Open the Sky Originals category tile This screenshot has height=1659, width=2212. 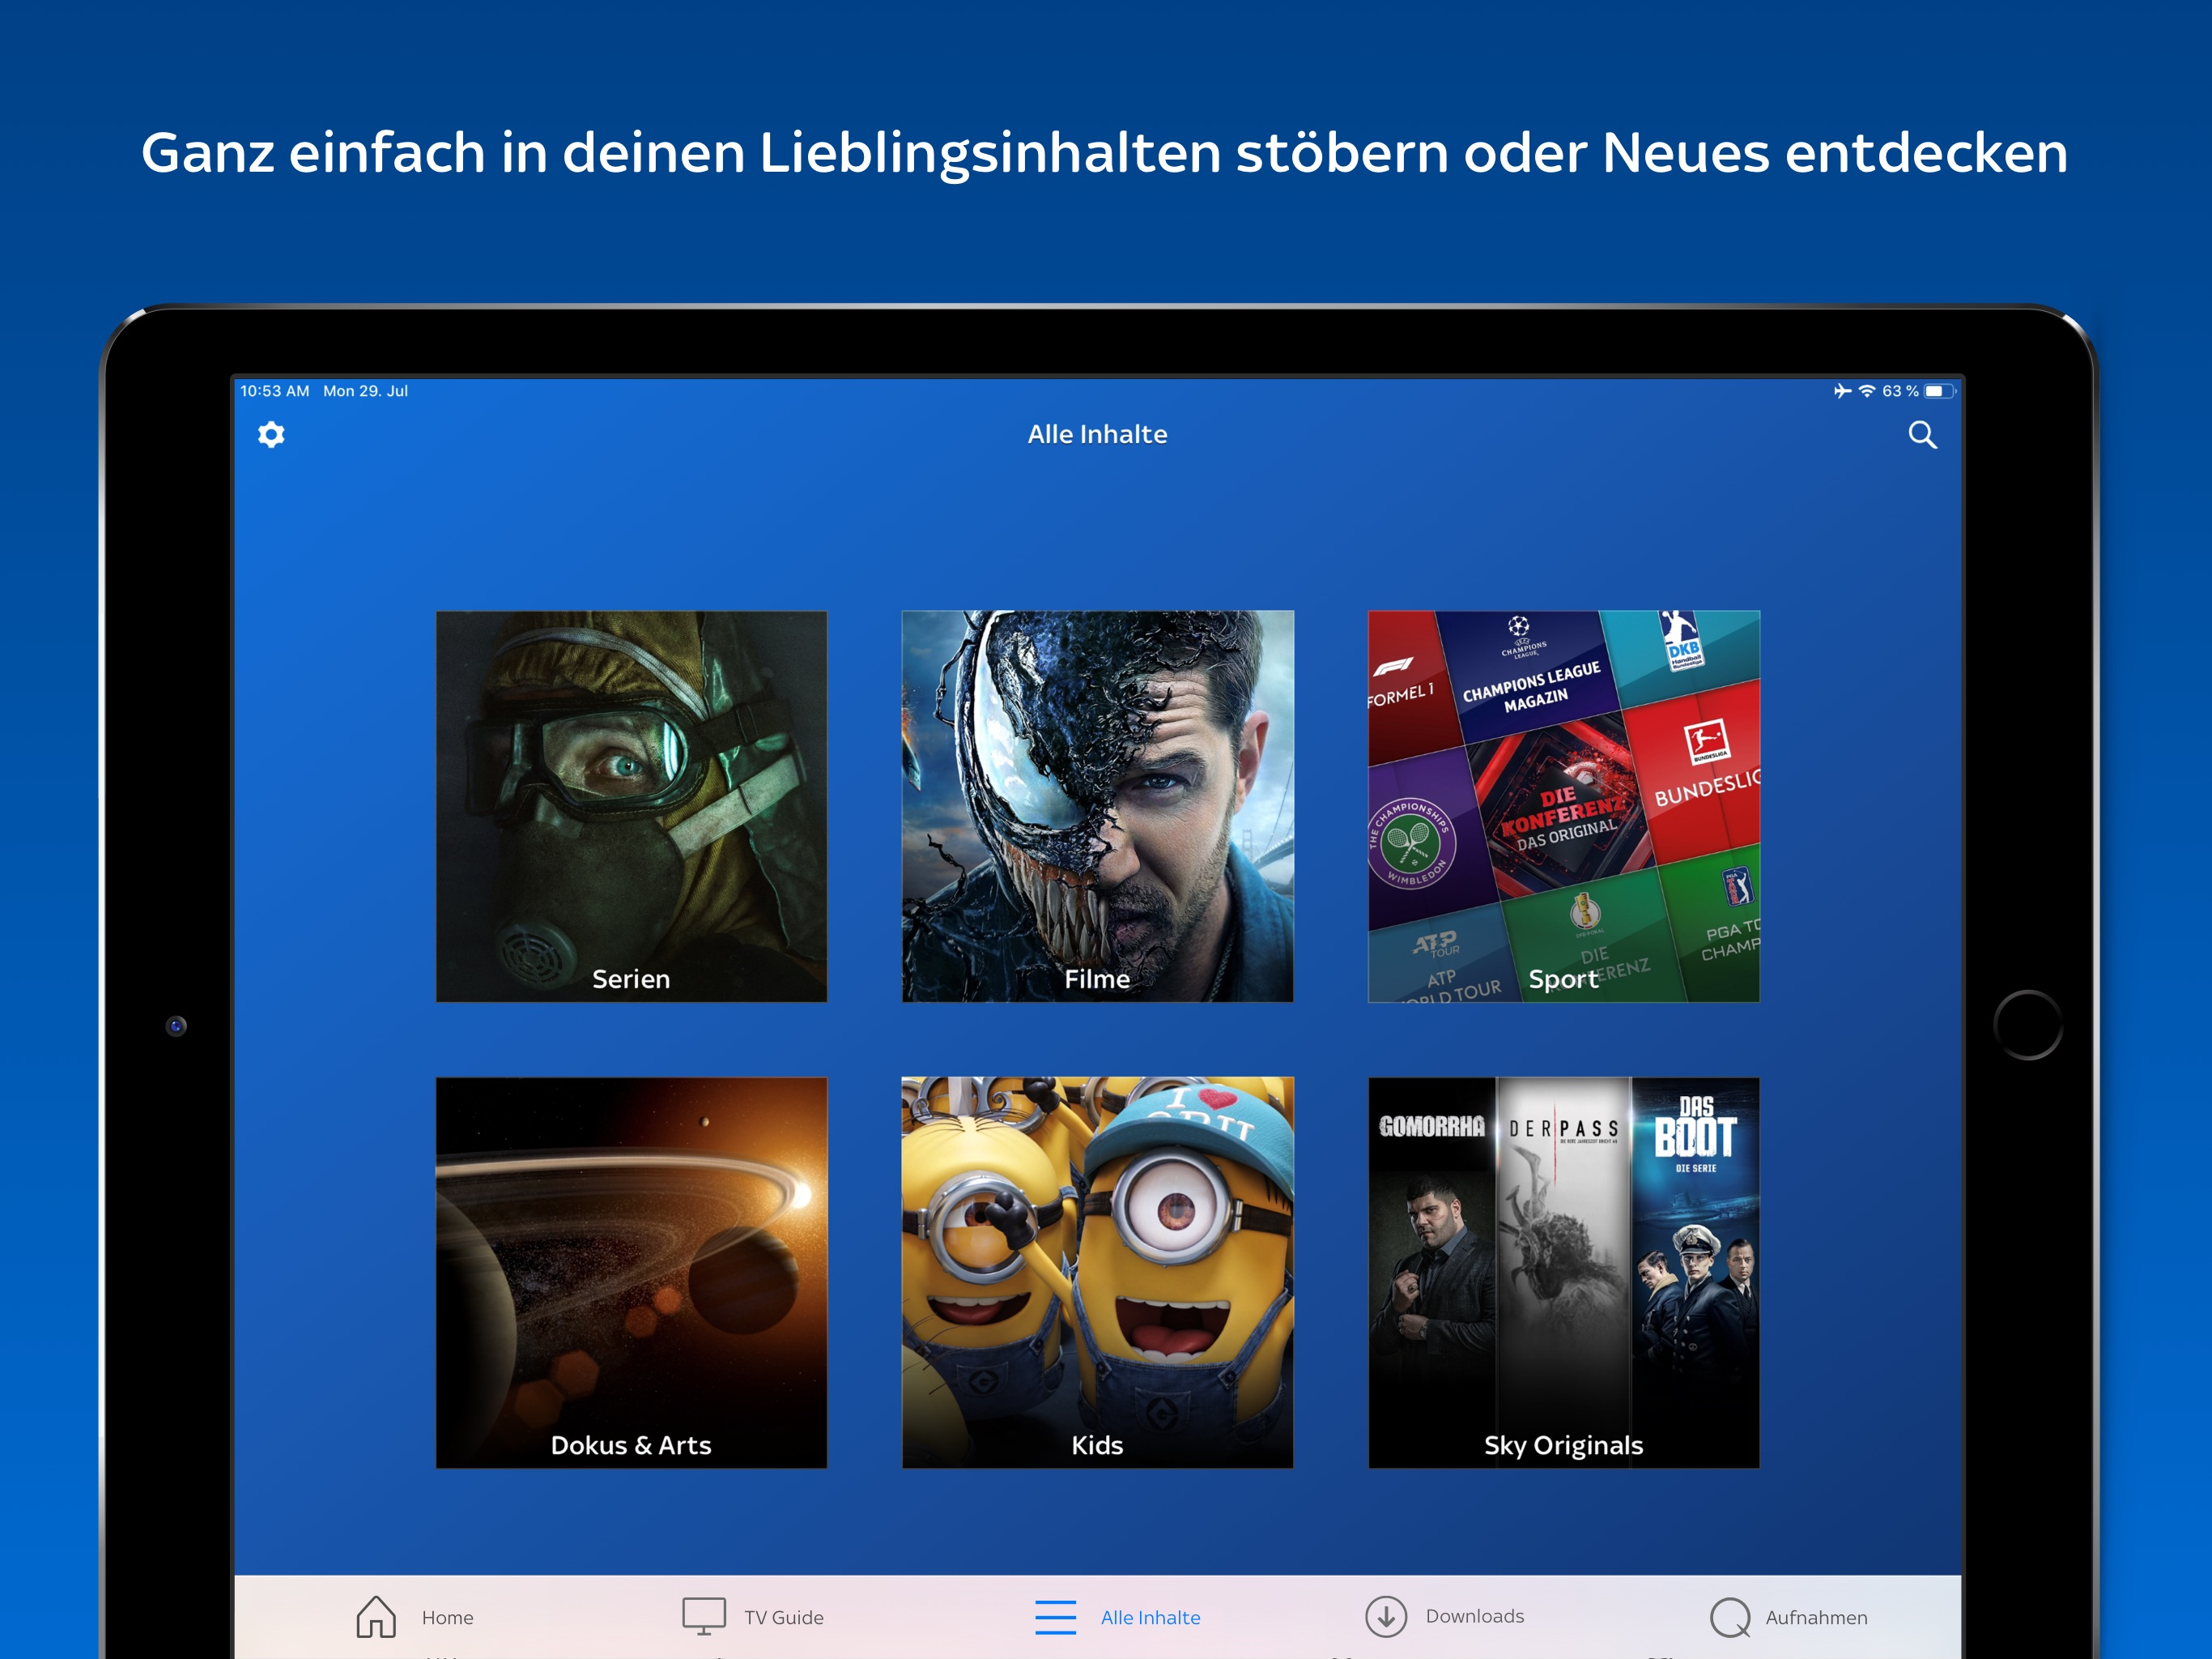(1563, 1272)
